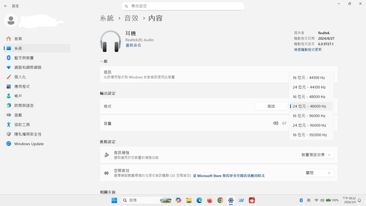Open 個人化 settings
The image size is (366, 206).
tap(38, 77)
